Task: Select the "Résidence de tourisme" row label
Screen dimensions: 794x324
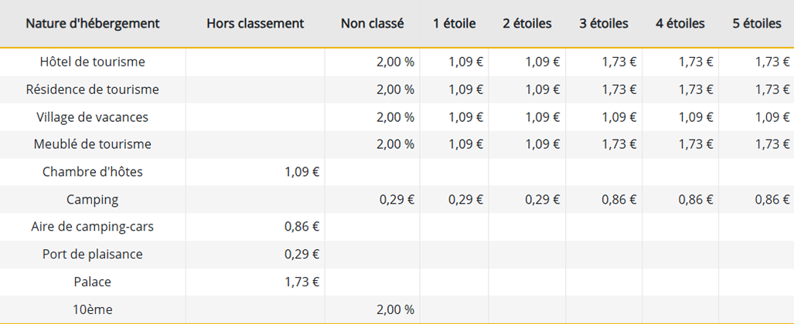Action: [92, 89]
